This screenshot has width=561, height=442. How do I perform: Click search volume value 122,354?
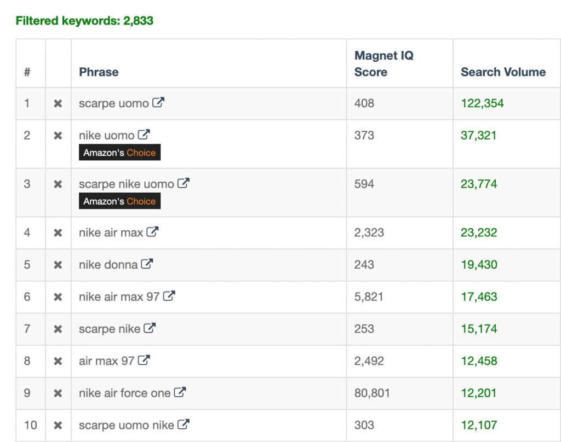click(x=482, y=103)
